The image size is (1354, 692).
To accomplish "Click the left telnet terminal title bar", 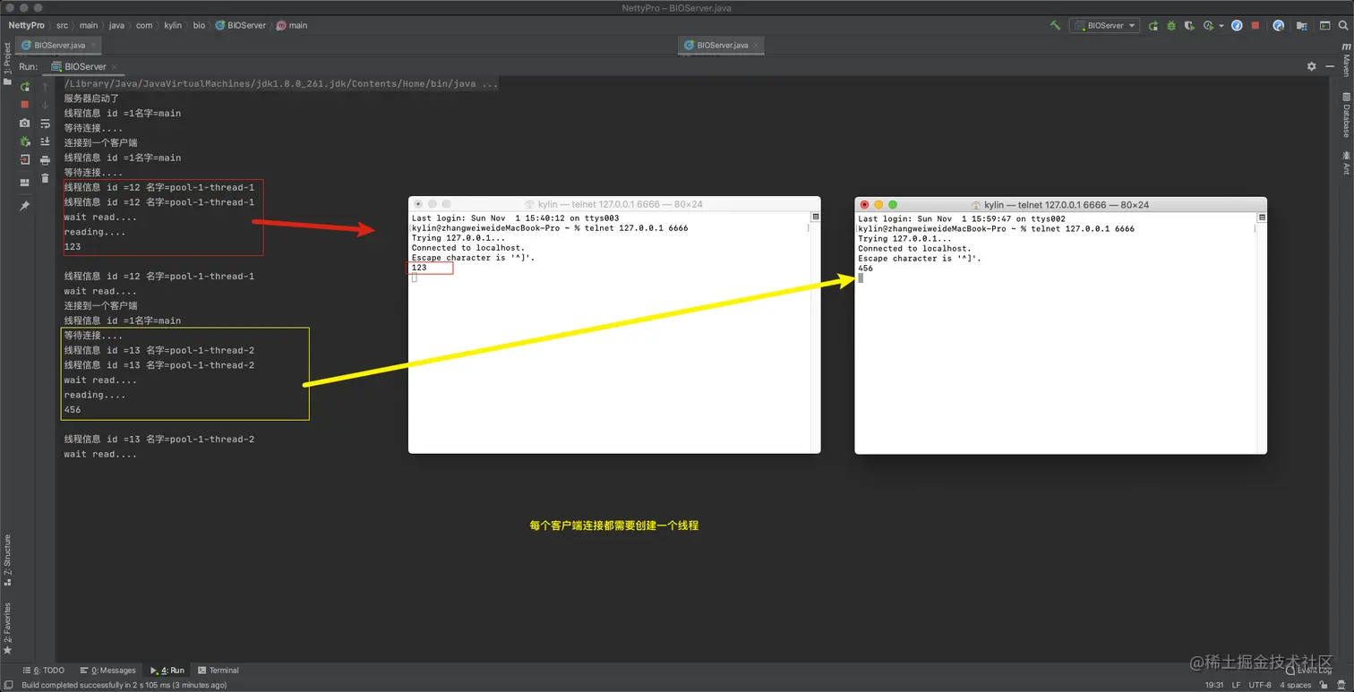I will pos(614,204).
